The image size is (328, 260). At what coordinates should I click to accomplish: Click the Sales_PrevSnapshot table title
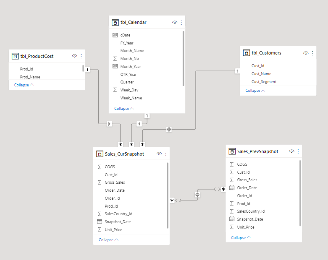(257, 151)
